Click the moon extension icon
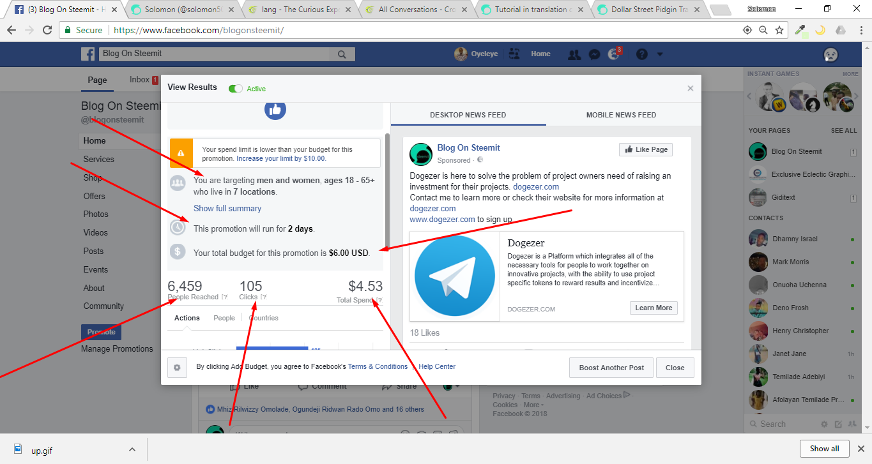 pyautogui.click(x=820, y=30)
